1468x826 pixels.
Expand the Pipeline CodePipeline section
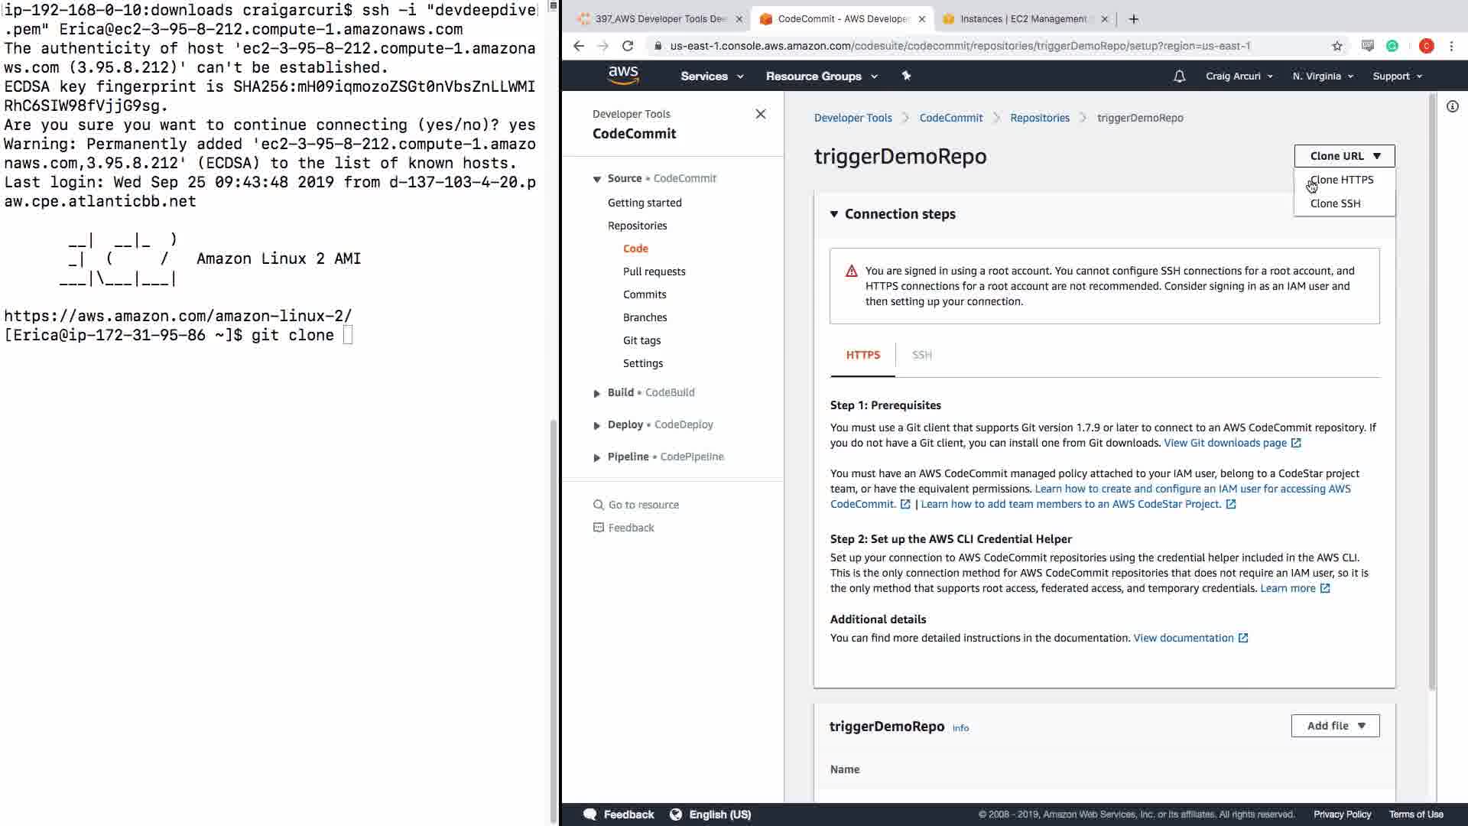597,457
